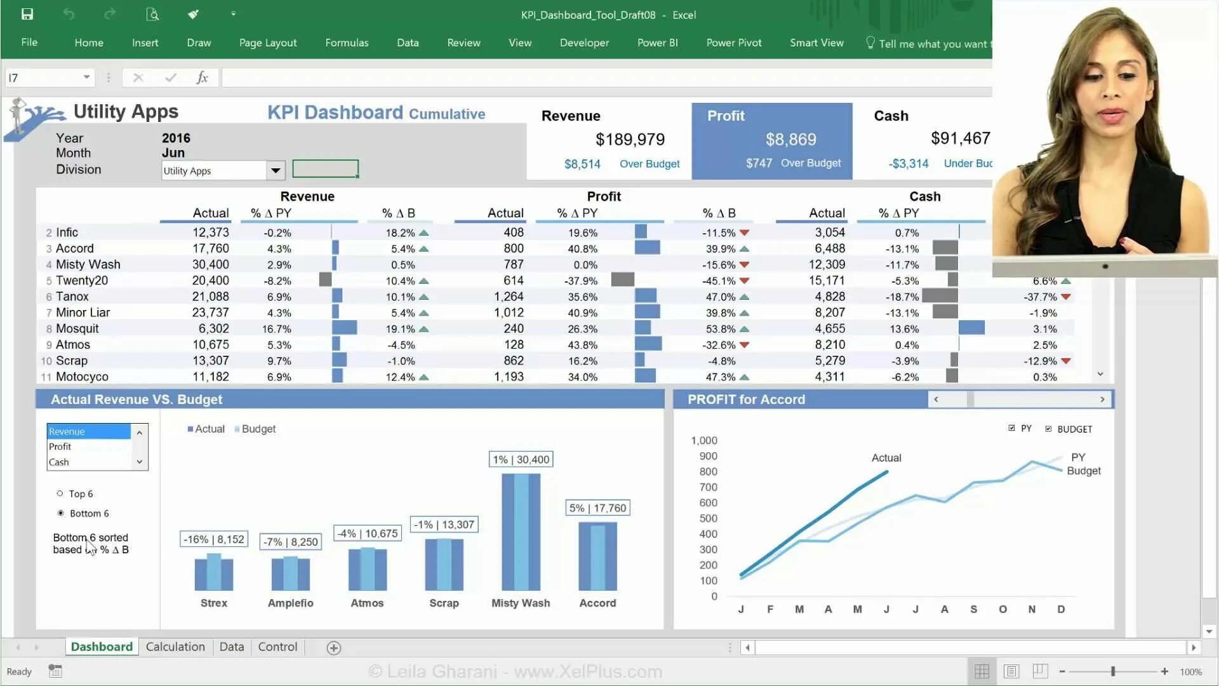Open the Division dropdown arrow
This screenshot has width=1219, height=686.
coord(275,170)
